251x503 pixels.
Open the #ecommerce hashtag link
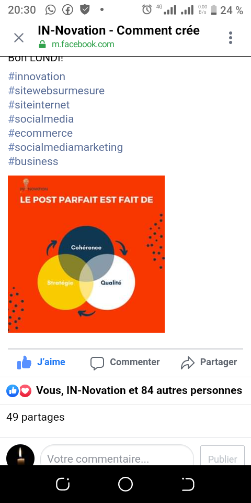tap(40, 133)
